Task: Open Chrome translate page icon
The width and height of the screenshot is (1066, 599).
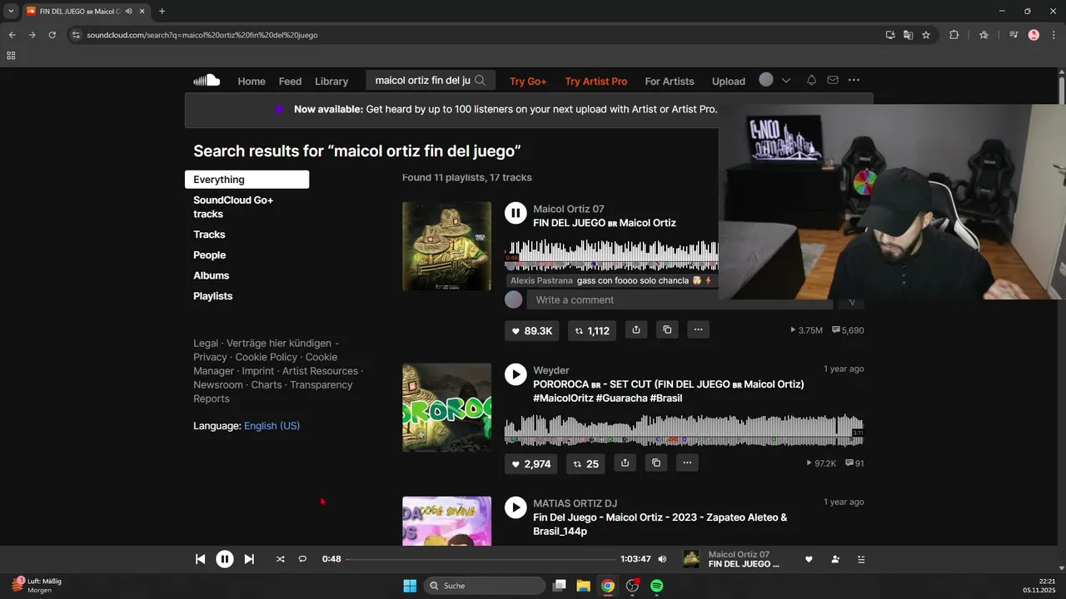Action: (908, 35)
